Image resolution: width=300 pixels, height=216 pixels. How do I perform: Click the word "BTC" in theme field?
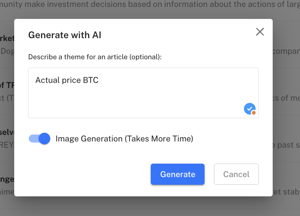click(91, 80)
